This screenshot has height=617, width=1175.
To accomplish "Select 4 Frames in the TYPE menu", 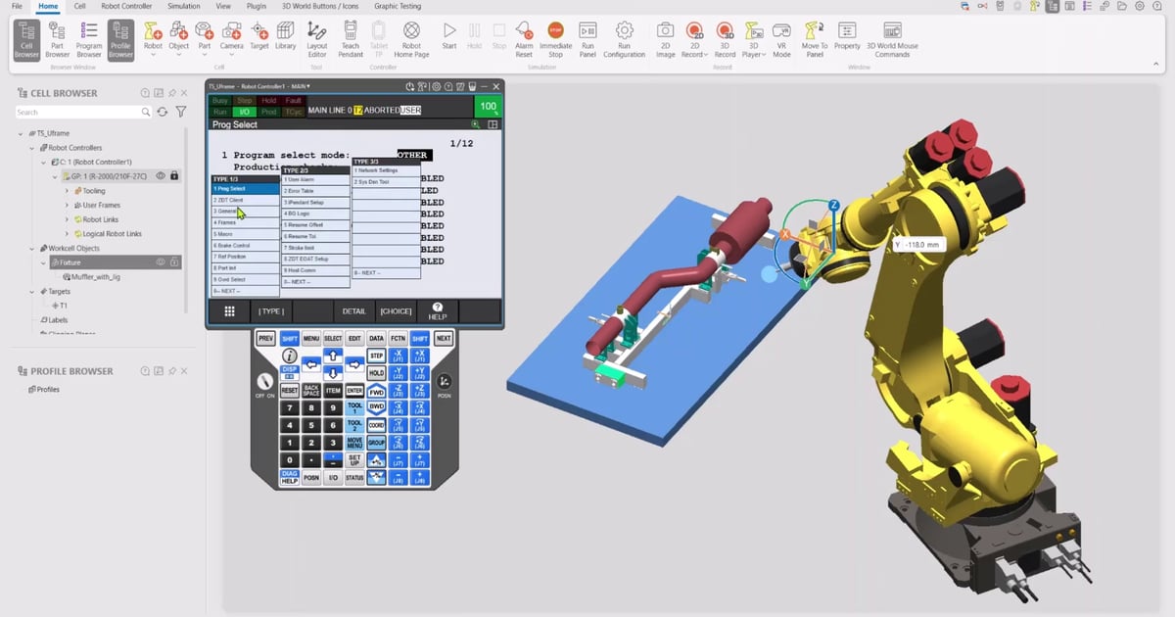I will pos(246,222).
